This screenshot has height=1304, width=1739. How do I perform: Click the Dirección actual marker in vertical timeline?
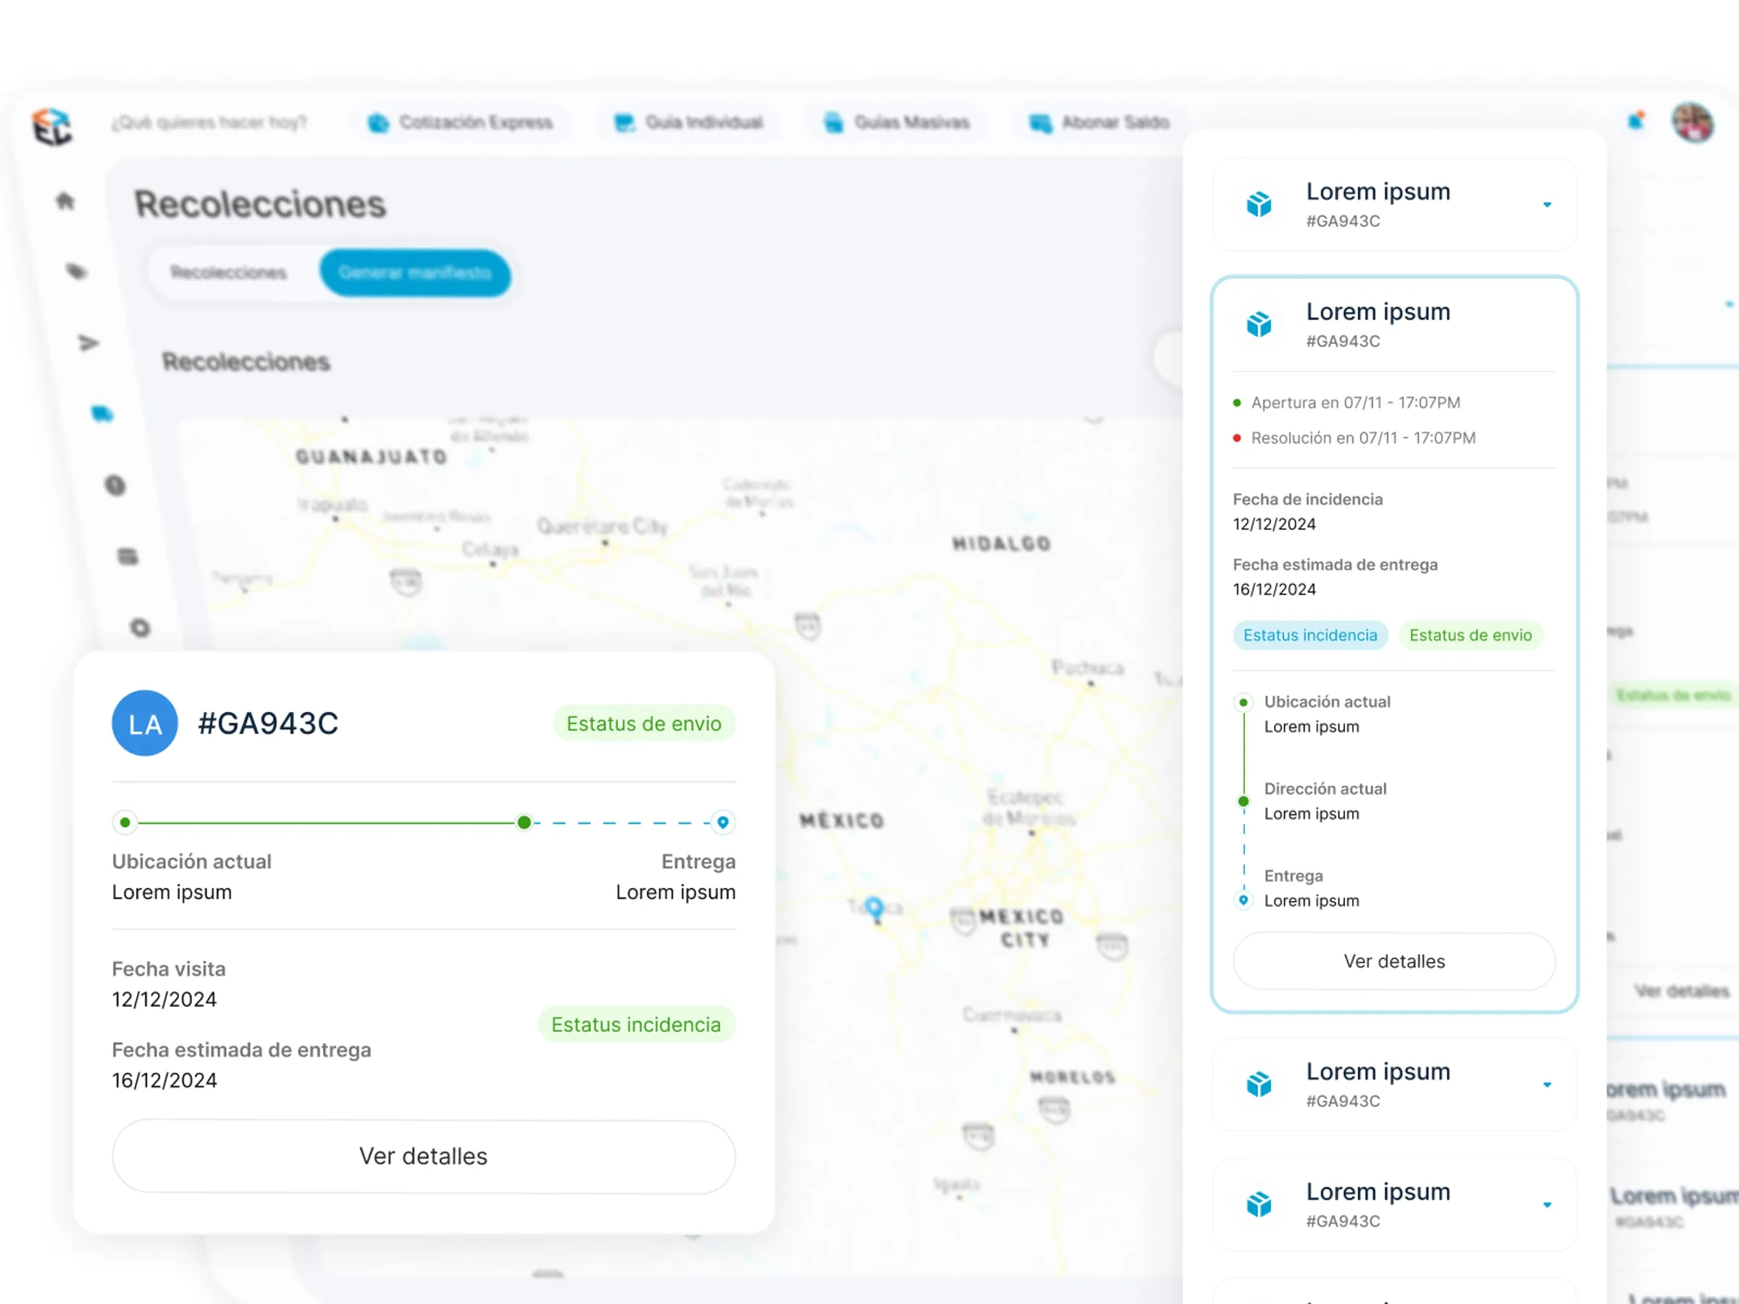coord(1243,801)
